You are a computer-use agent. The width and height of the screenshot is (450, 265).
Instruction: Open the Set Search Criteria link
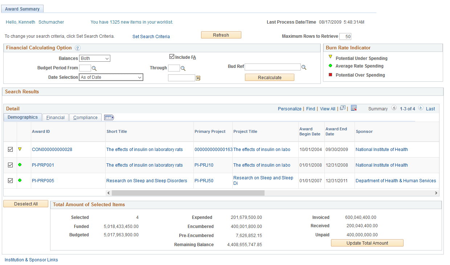[x=151, y=37]
